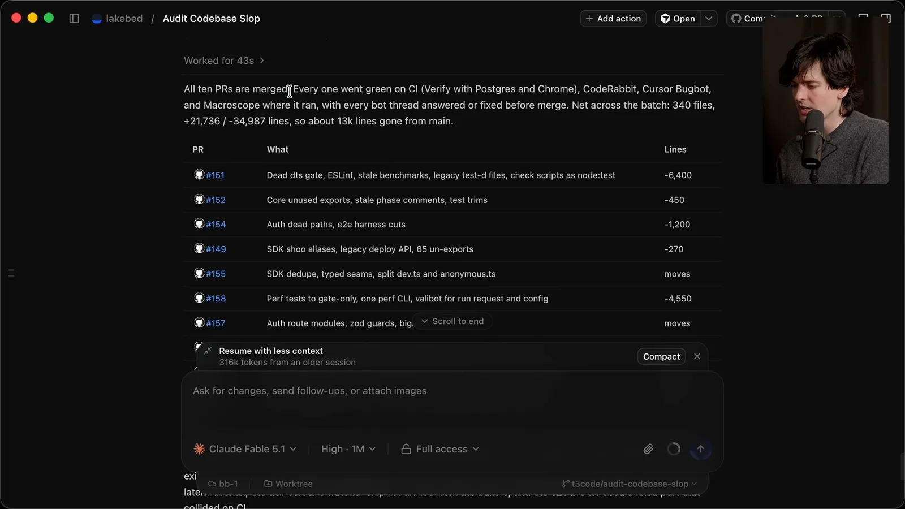Click the attach file paperclip icon
The width and height of the screenshot is (905, 509).
[x=648, y=449]
